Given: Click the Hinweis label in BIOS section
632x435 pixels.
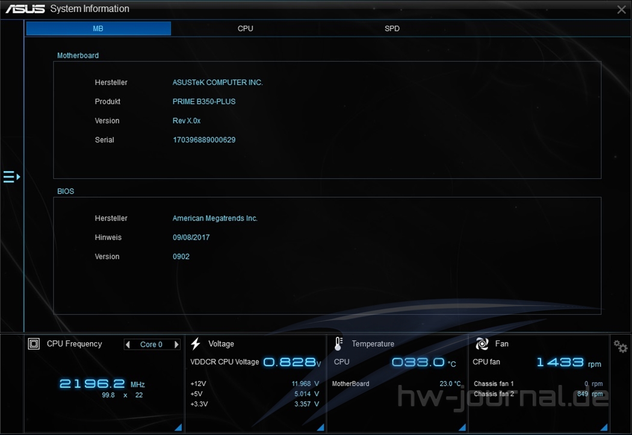Looking at the screenshot, I should (x=108, y=237).
